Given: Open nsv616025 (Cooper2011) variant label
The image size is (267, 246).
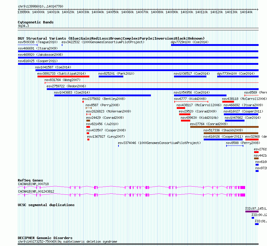Looking at the screenshot, I should click(x=38, y=61).
